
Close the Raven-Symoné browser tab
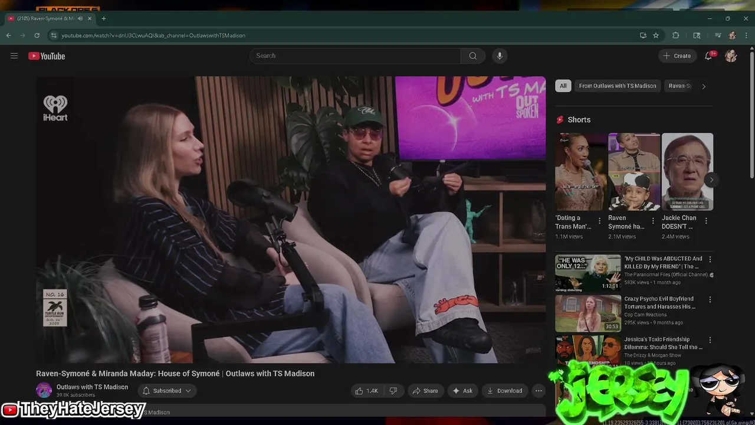90,18
